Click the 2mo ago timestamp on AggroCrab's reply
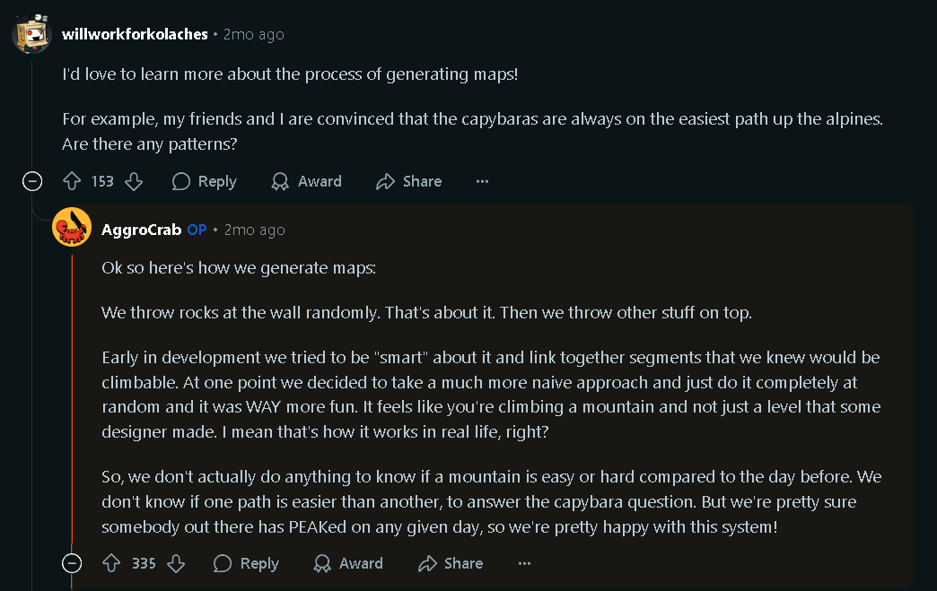This screenshot has height=591, width=937. point(254,230)
